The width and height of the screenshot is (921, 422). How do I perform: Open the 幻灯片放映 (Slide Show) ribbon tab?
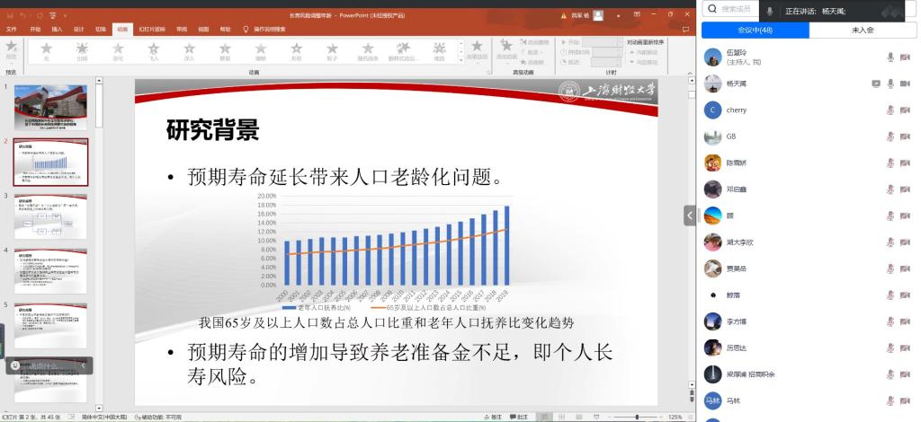[151, 29]
